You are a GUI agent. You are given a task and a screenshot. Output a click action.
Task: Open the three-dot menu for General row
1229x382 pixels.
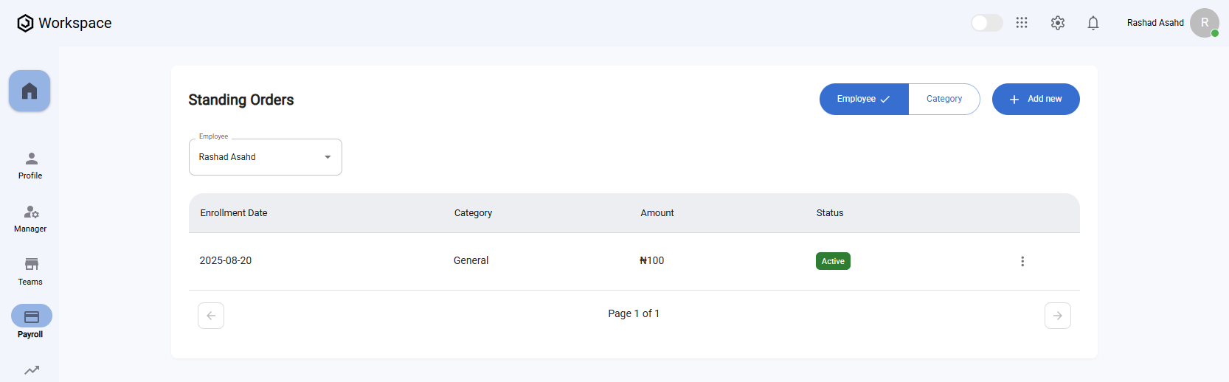click(1022, 261)
